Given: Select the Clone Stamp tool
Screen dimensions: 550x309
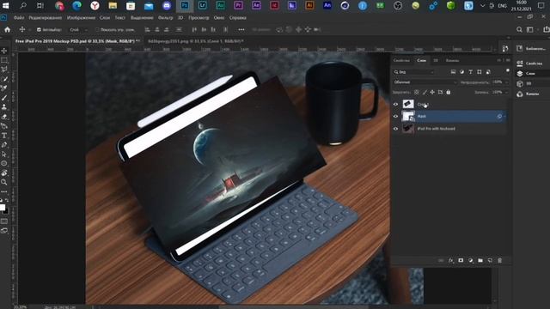Looking at the screenshot, I should click(x=4, y=107).
